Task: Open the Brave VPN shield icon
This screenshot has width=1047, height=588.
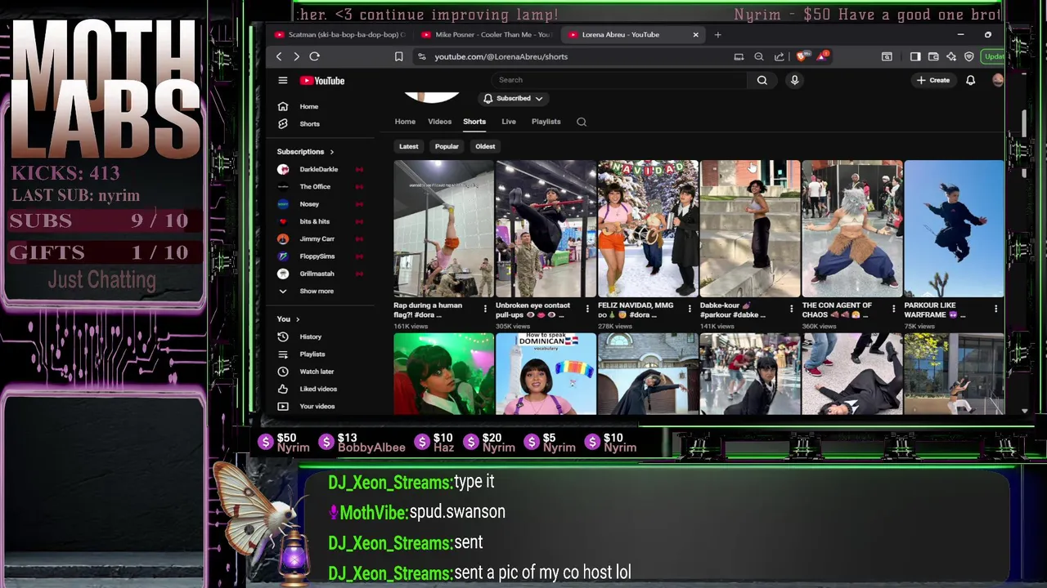Action: point(969,56)
